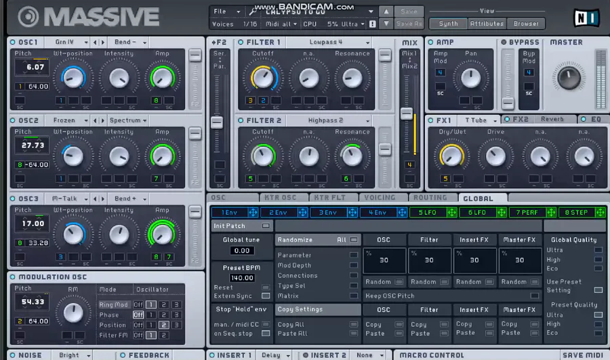Click the Modulation OSC RM knob

click(73, 313)
